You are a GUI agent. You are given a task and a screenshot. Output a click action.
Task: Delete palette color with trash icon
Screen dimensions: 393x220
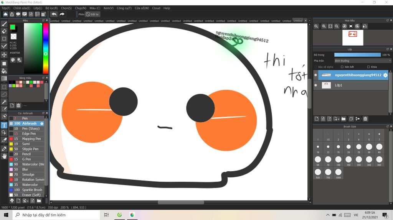(18, 106)
